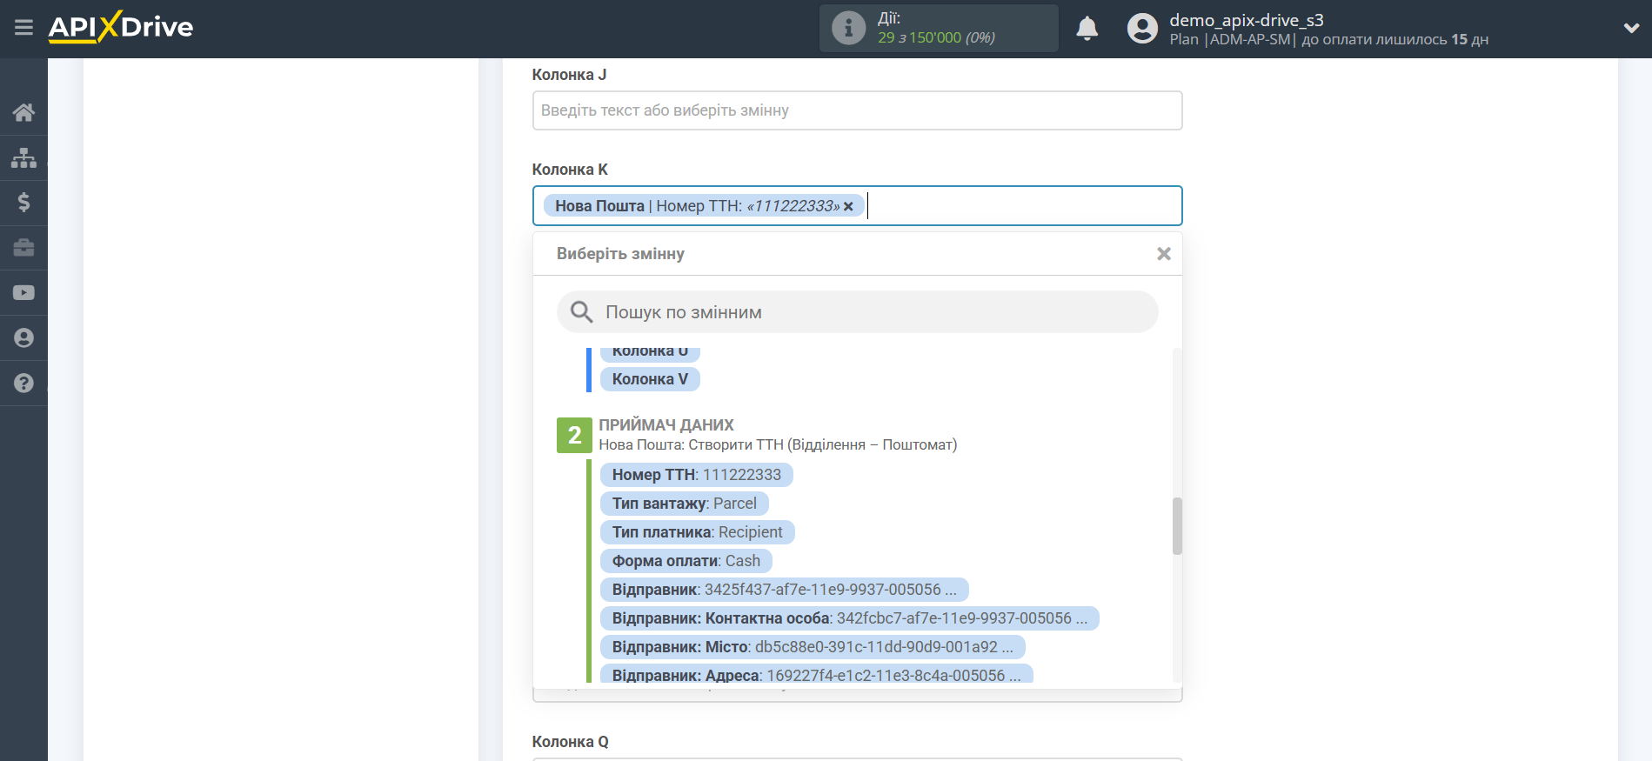This screenshot has width=1652, height=761.
Task: Expand the account dropdown chevron
Action: pos(1631,29)
